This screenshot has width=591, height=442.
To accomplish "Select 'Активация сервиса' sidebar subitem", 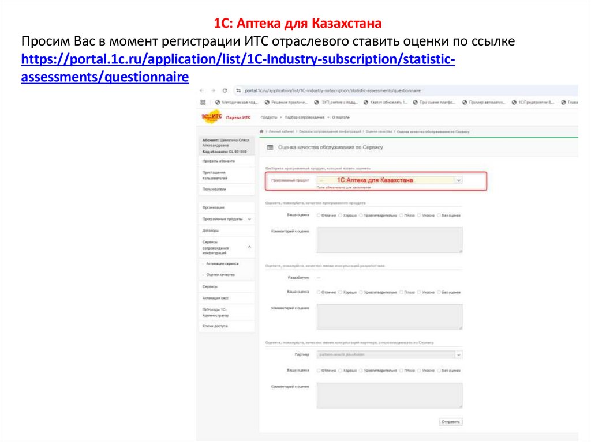I will (222, 263).
